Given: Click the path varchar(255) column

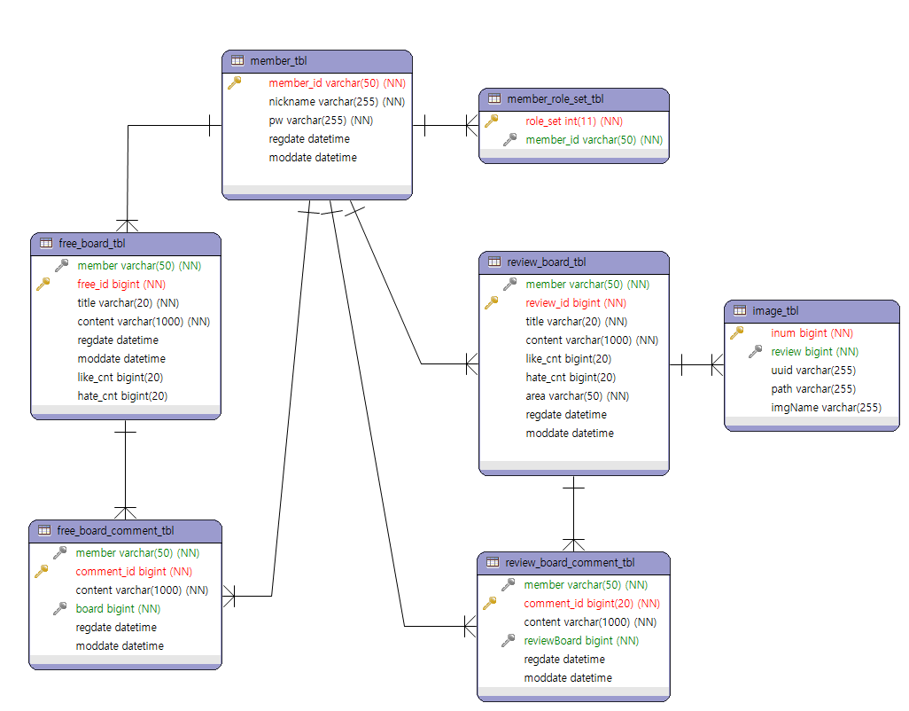Looking at the screenshot, I should (x=812, y=388).
